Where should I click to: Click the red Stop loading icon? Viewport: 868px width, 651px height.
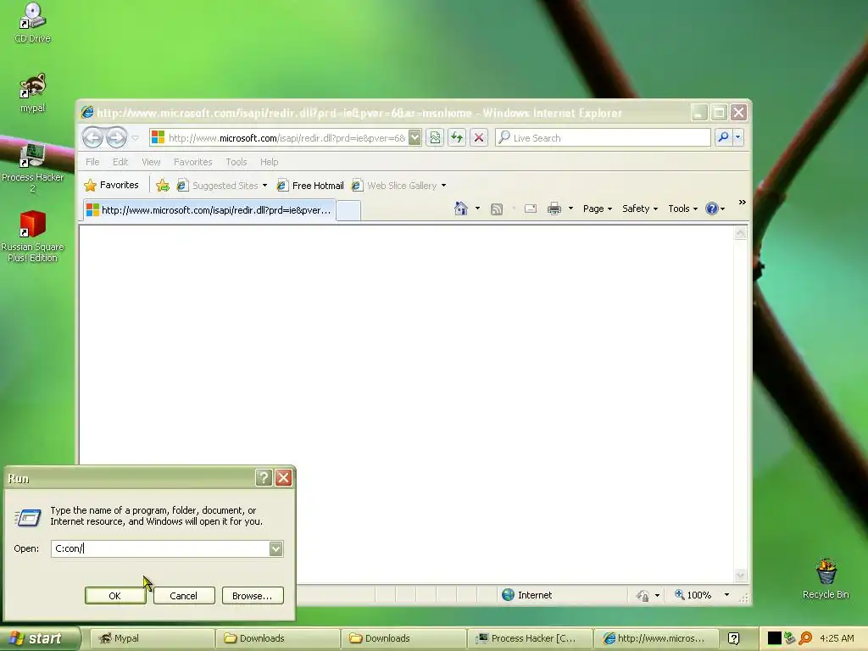[479, 137]
